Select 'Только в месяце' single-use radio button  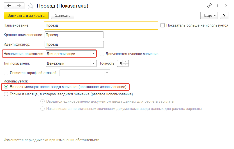point(6,94)
